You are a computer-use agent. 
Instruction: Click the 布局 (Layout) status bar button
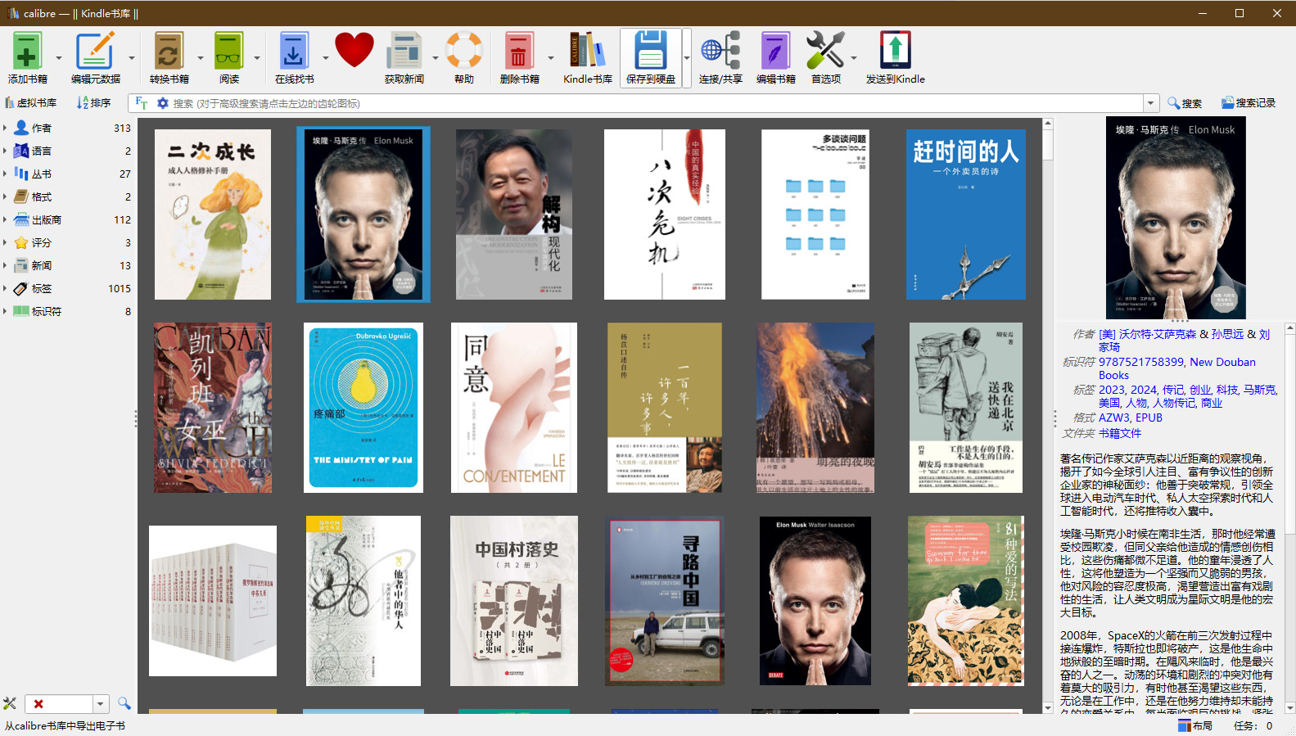pyautogui.click(x=1194, y=725)
